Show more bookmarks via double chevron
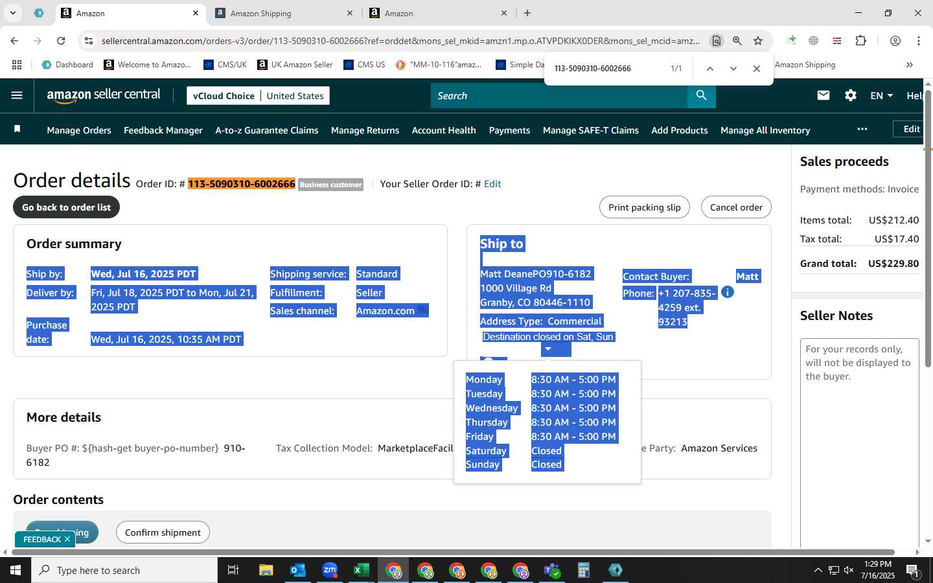The width and height of the screenshot is (933, 583). coord(909,65)
